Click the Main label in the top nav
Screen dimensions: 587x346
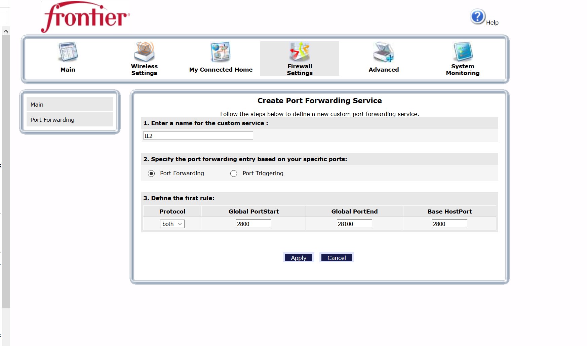click(68, 70)
